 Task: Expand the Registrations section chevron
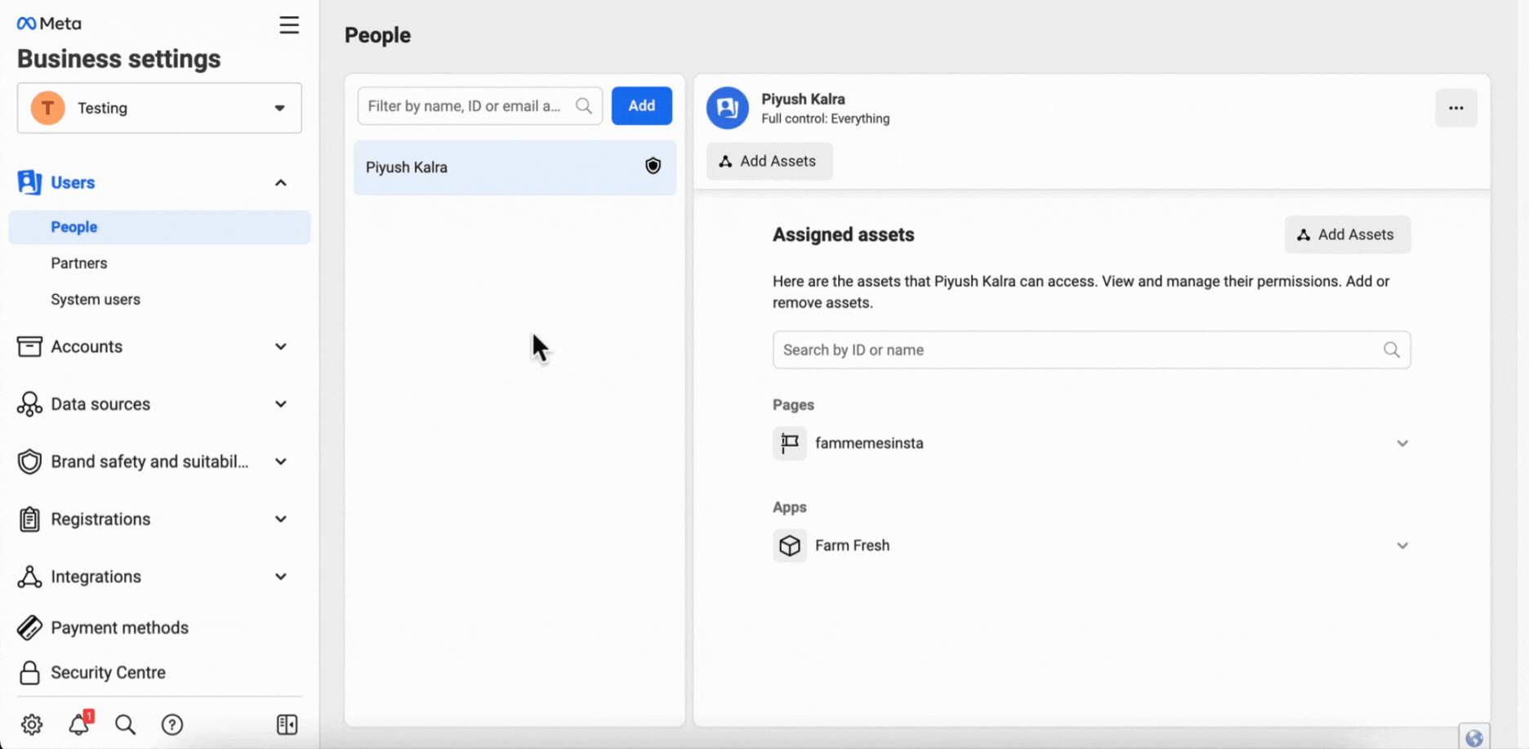280,519
